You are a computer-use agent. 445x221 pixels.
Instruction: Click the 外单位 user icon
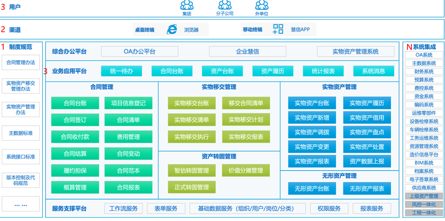coord(261,5)
